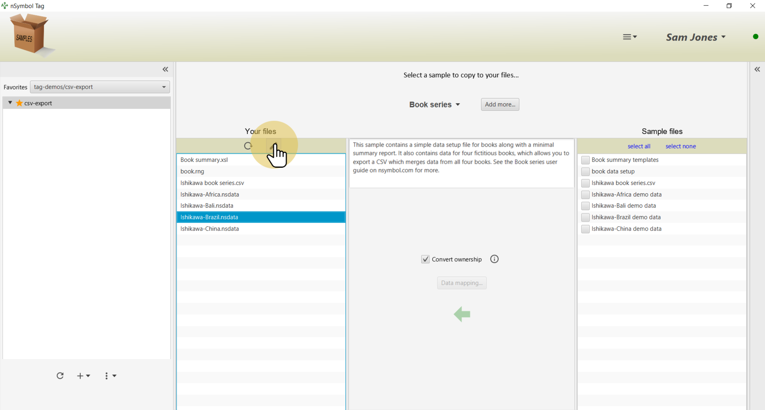Click the info icon beside Convert ownership
This screenshot has height=410, width=765.
[495, 259]
